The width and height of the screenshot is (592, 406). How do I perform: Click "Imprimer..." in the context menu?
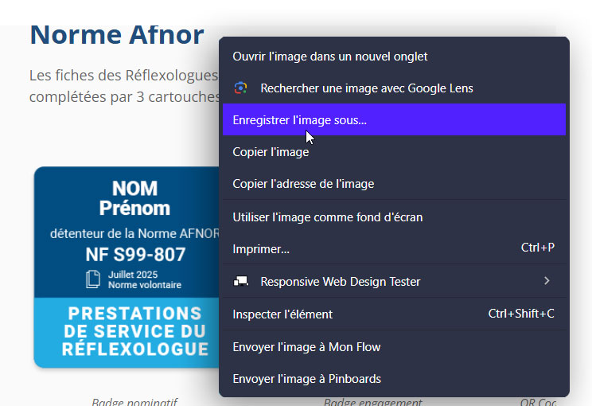pyautogui.click(x=261, y=248)
